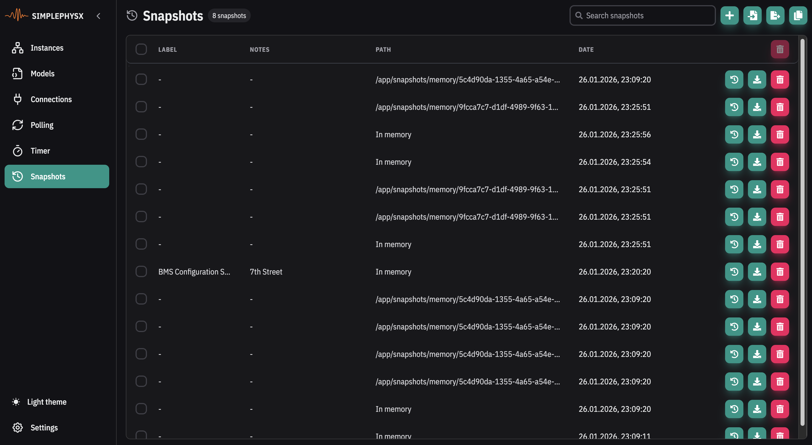Open the Instances page
The height and width of the screenshot is (445, 812).
point(47,48)
